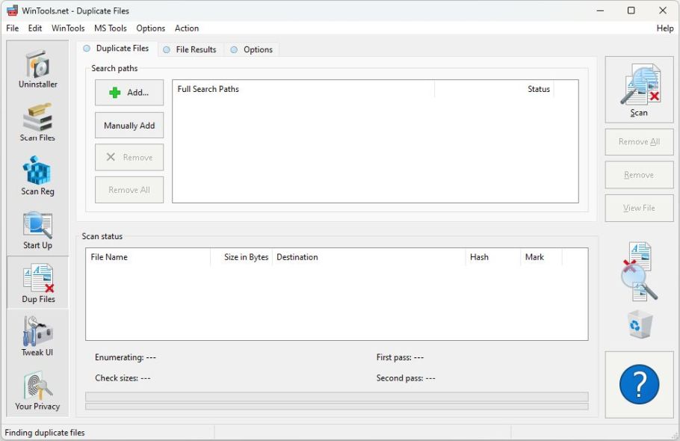The image size is (680, 441).
Task: Select the Scan Files tool
Action: tap(37, 122)
